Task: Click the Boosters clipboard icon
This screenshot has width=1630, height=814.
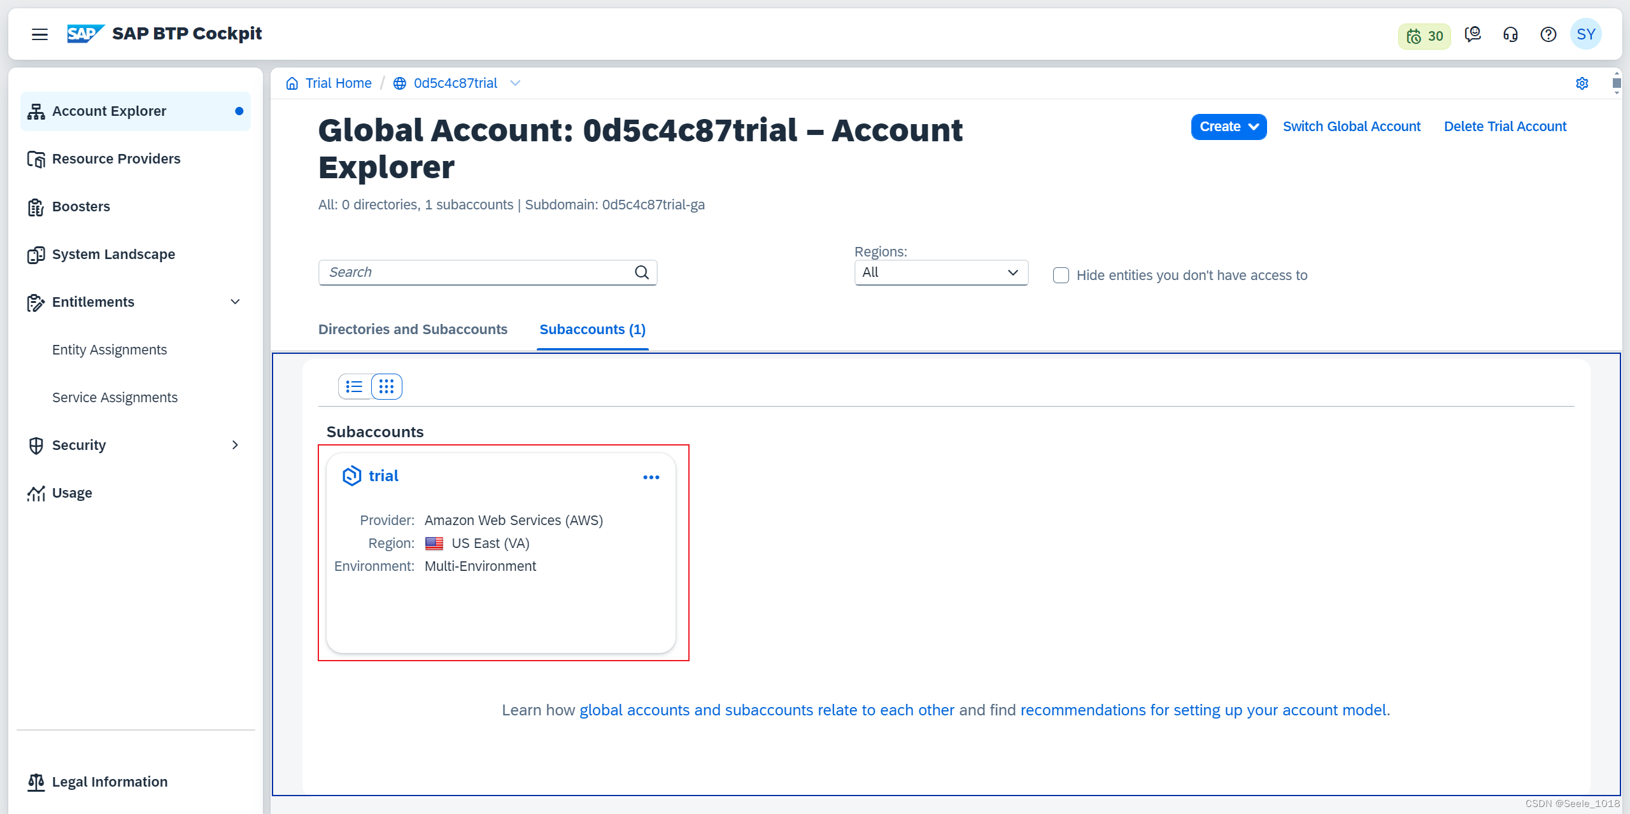Action: pos(36,207)
